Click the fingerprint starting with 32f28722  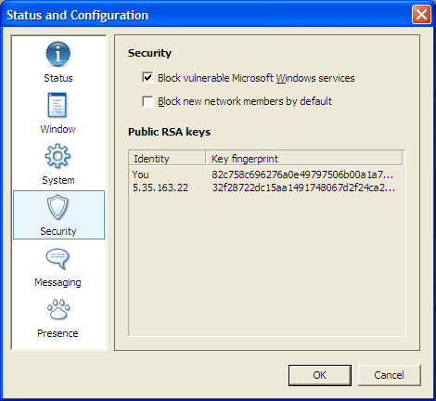(303, 188)
